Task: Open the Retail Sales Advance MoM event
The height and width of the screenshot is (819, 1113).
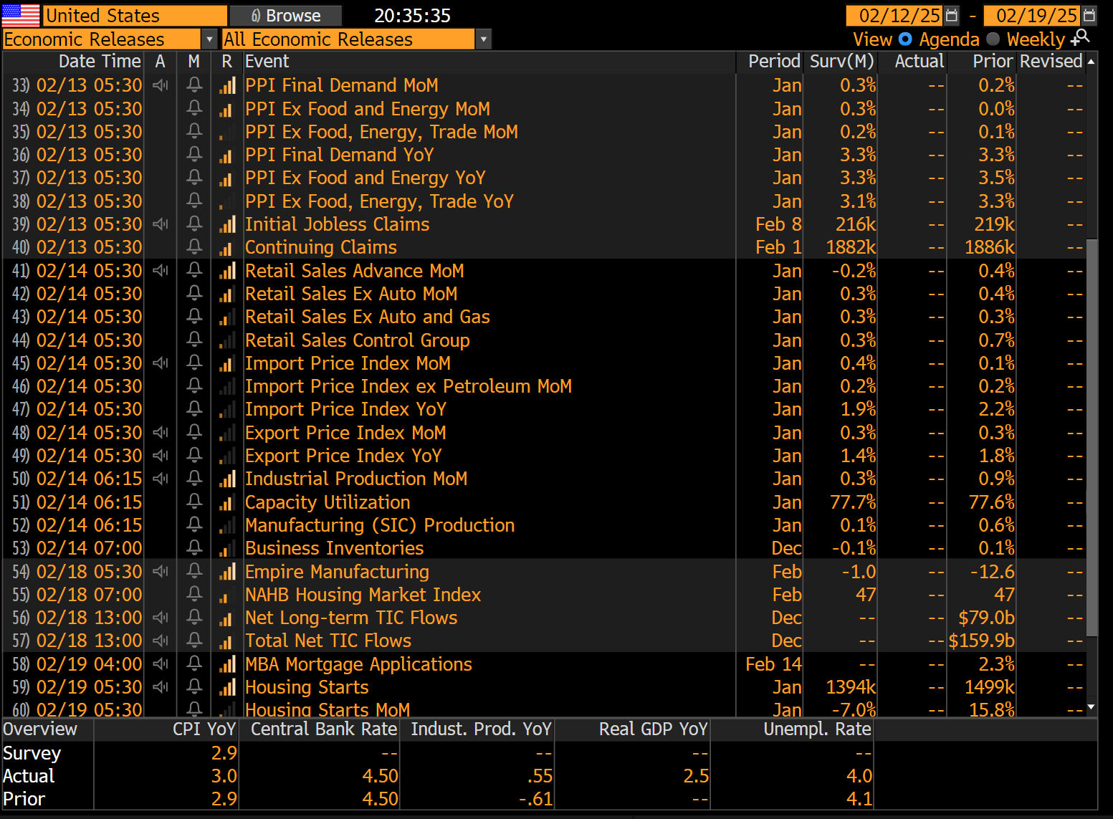Action: pyautogui.click(x=355, y=271)
